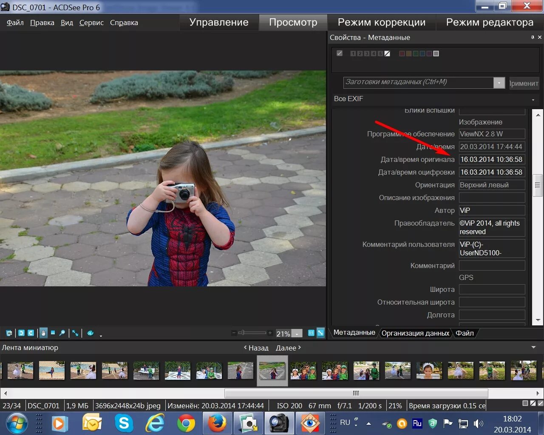Open metadata presets dropdown arrow

tap(499, 83)
